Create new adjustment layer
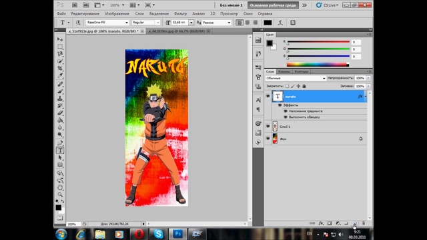This screenshot has height=240, width=427. pyautogui.click(x=338, y=223)
